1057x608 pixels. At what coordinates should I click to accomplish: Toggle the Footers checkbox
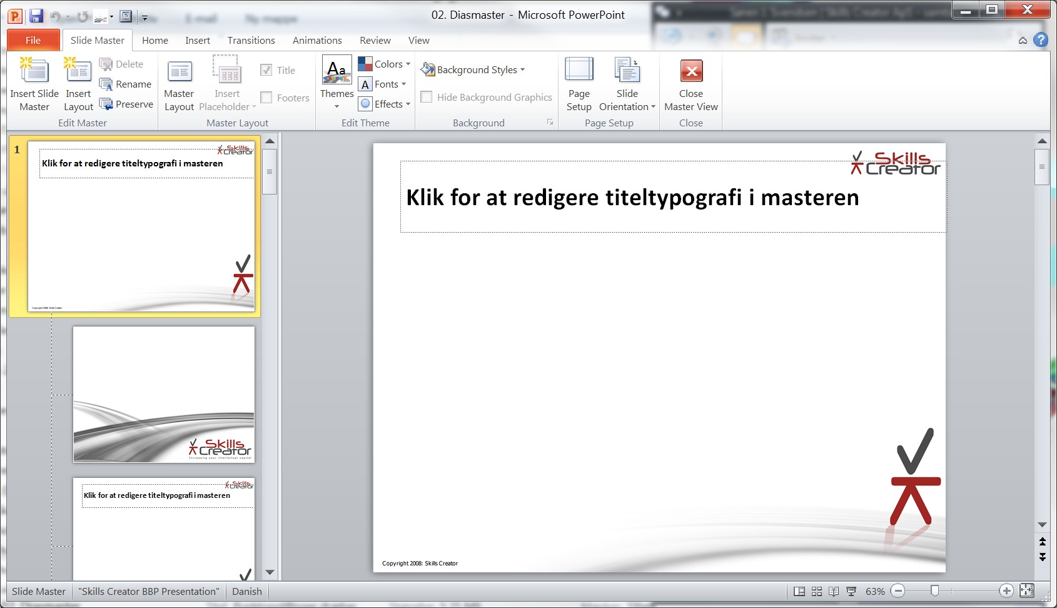click(x=267, y=97)
